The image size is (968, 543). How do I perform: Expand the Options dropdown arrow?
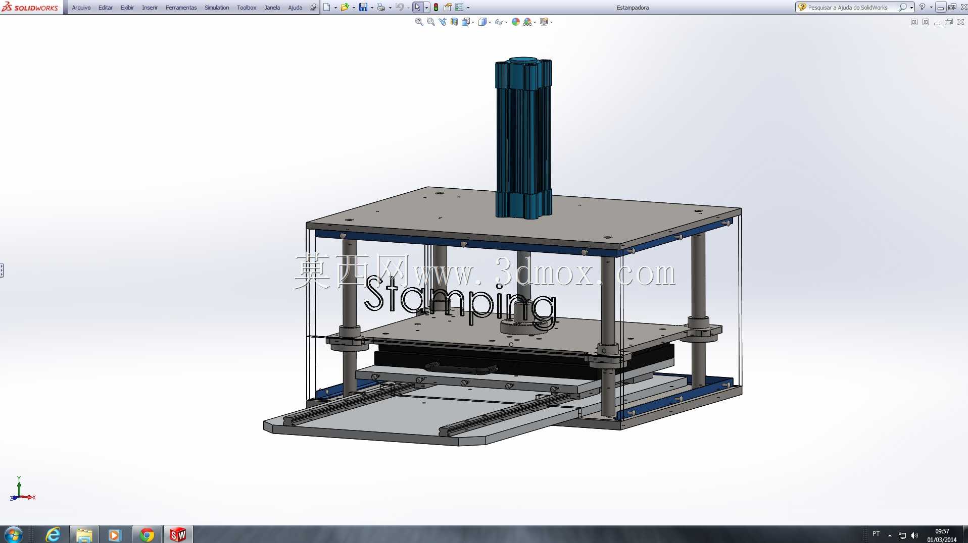point(468,8)
